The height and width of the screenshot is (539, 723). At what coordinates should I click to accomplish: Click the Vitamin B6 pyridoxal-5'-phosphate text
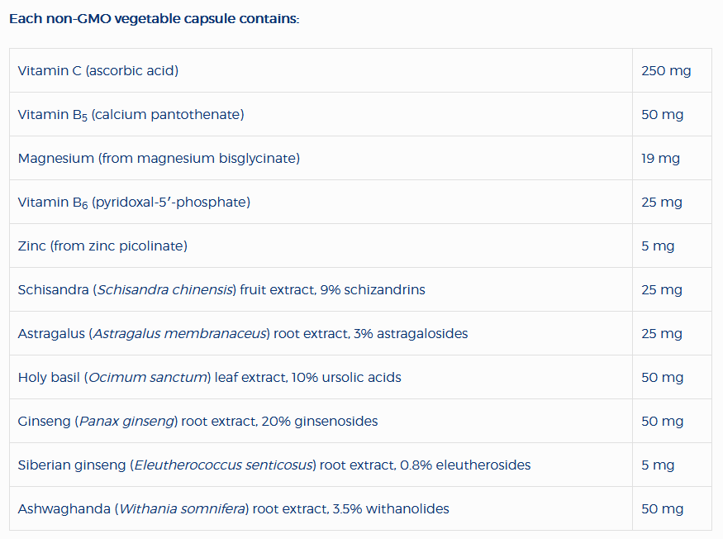pyautogui.click(x=134, y=202)
